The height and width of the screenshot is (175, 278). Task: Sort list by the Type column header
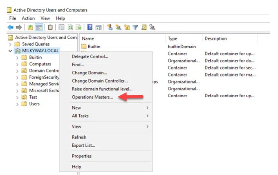point(172,38)
